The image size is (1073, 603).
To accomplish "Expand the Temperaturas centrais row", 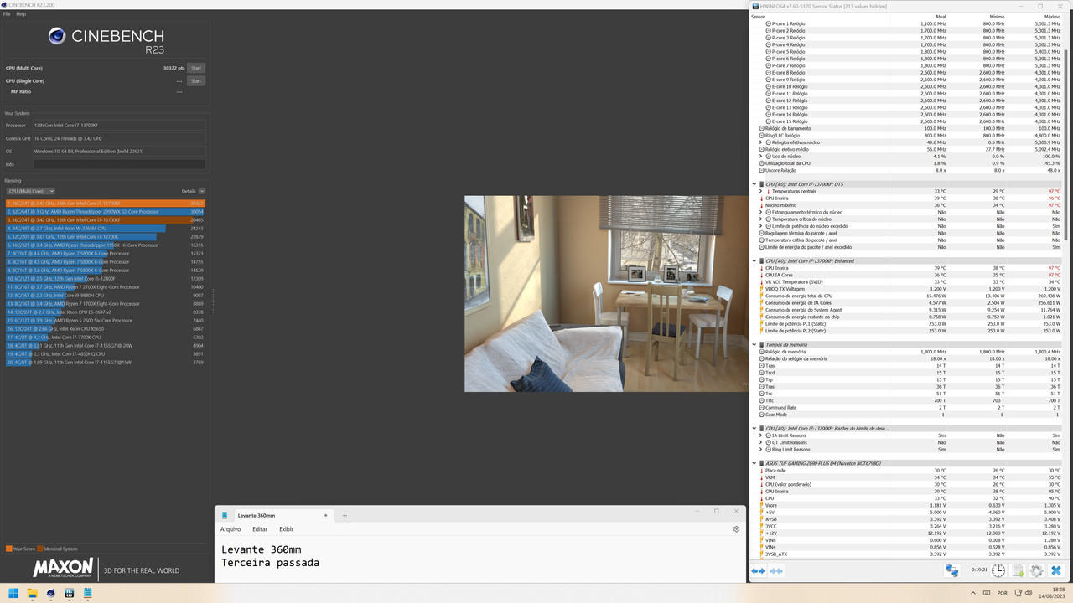I will 761,191.
